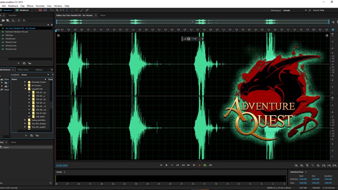Open the Contents Drives dropdown
The width and height of the screenshot is (338, 190).
coord(35,75)
